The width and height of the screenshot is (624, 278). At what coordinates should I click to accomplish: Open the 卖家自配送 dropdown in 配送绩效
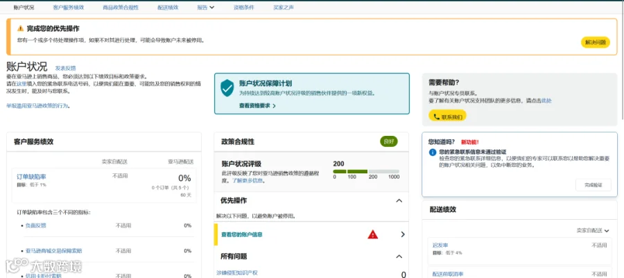pyautogui.click(x=593, y=231)
